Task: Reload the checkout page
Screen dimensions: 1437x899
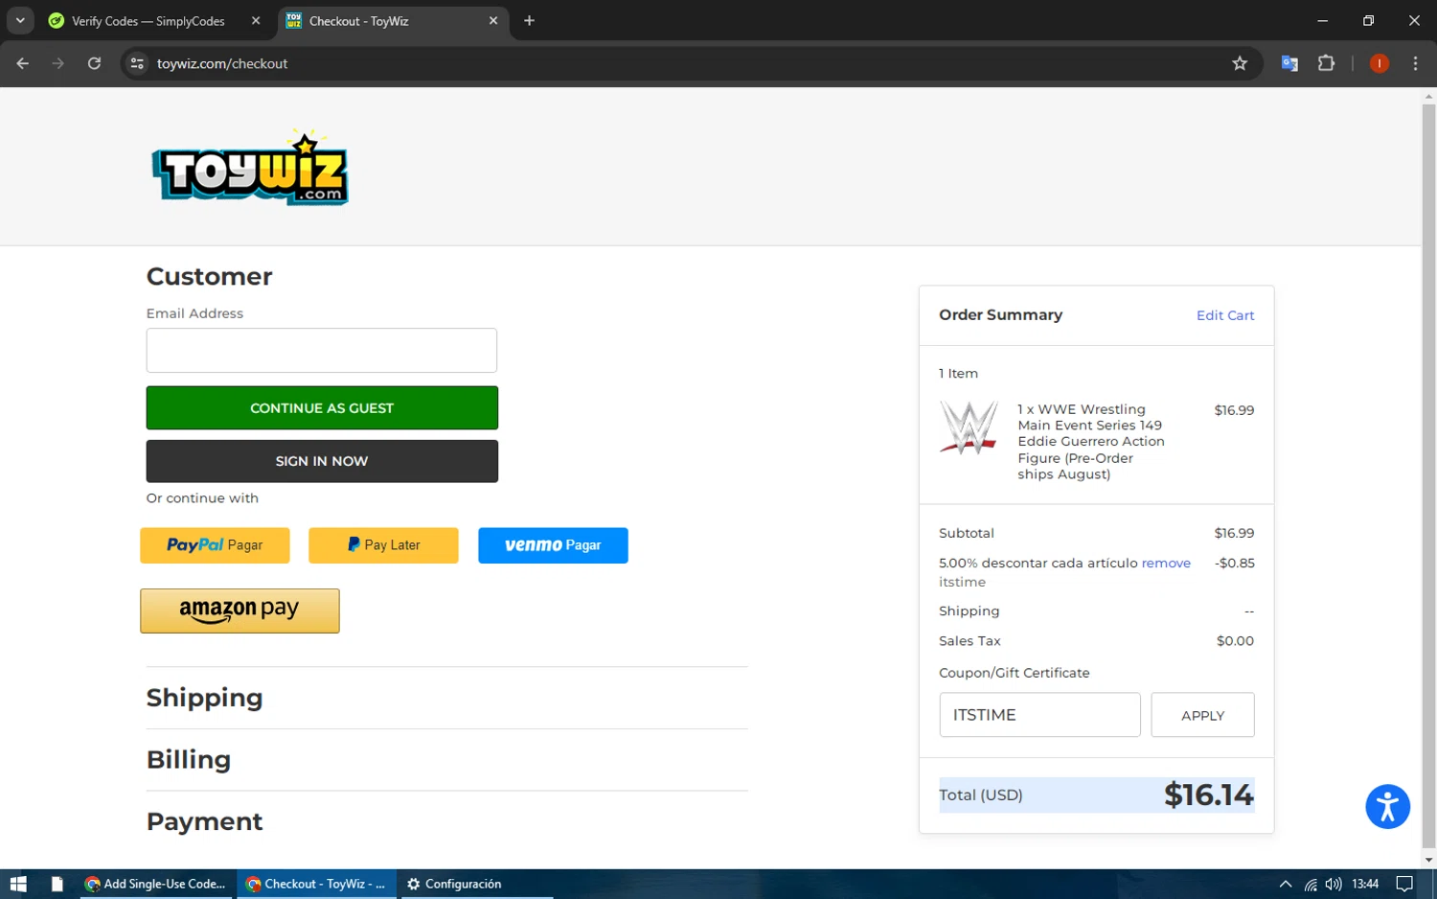Action: (x=94, y=63)
